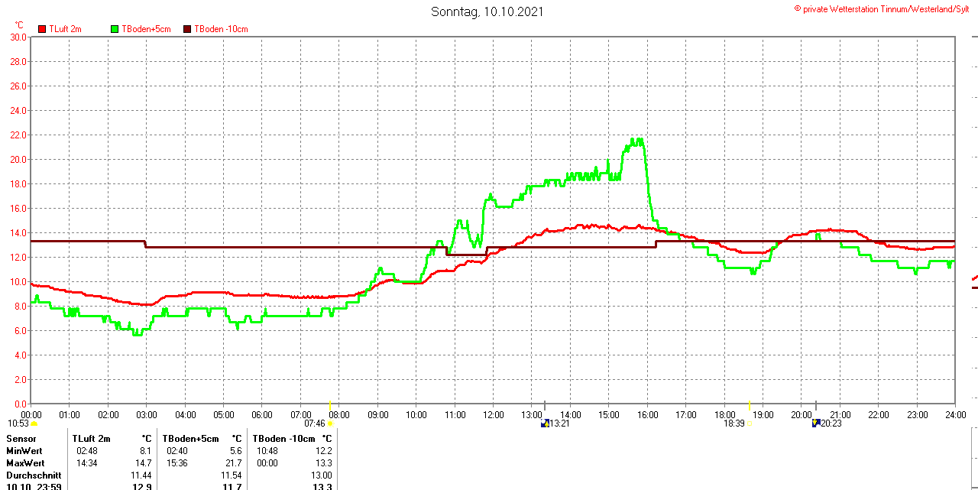The width and height of the screenshot is (978, 490).
Task: Click the chart title Sonntag, 10.10.2021
Action: [487, 11]
